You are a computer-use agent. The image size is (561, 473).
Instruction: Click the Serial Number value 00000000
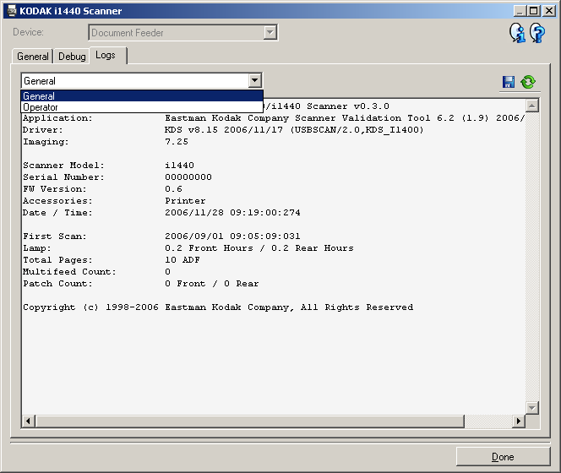pyautogui.click(x=188, y=177)
